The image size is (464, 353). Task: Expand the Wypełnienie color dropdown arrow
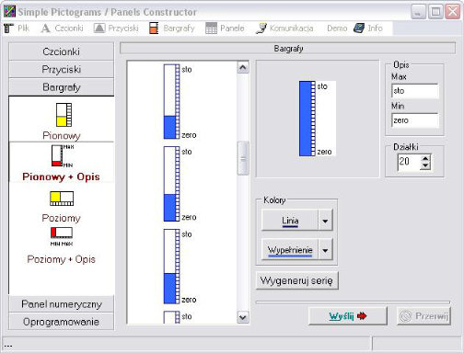coord(325,250)
